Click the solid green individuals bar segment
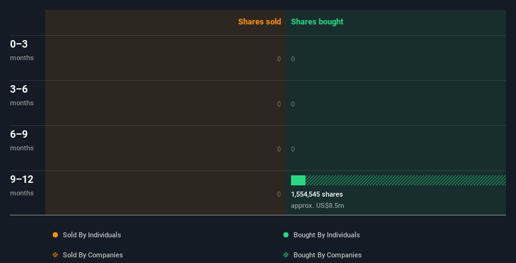 click(298, 180)
